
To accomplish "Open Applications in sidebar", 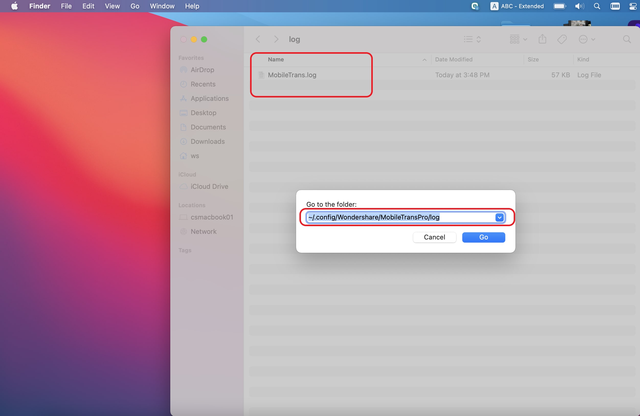I will tap(209, 98).
